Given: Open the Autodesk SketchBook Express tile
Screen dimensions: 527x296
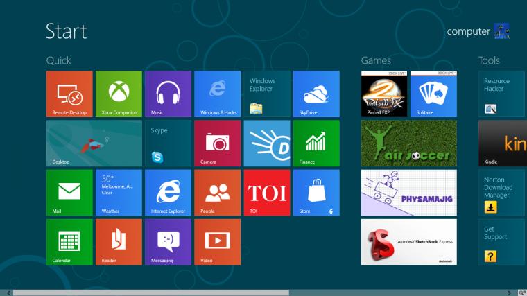Looking at the screenshot, I should pyautogui.click(x=409, y=242).
